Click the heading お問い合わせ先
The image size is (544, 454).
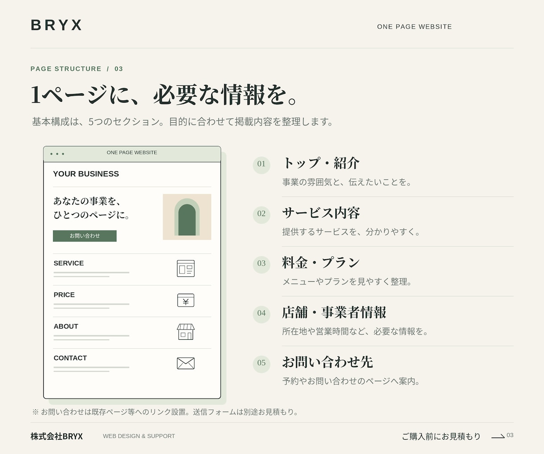coord(328,362)
